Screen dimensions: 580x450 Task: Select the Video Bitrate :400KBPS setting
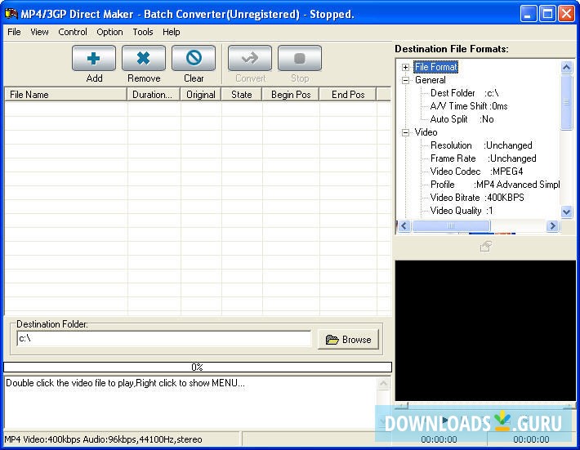(x=477, y=198)
